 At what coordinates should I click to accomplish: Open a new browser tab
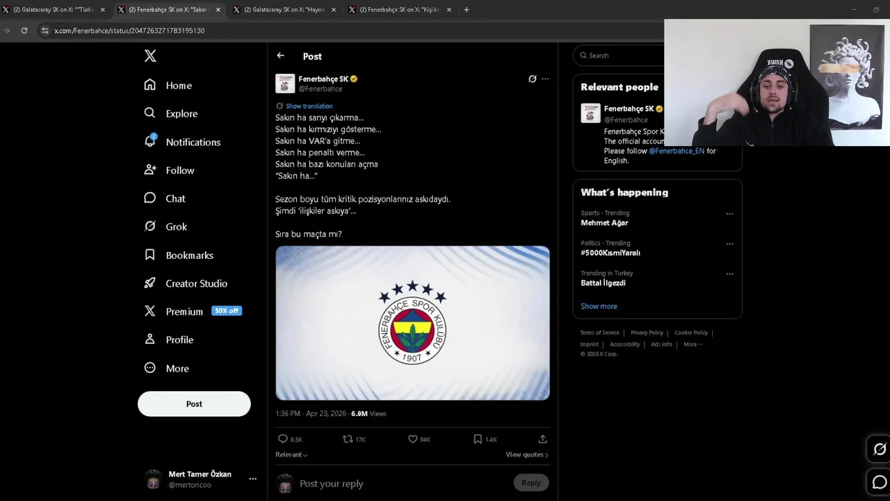pyautogui.click(x=467, y=10)
